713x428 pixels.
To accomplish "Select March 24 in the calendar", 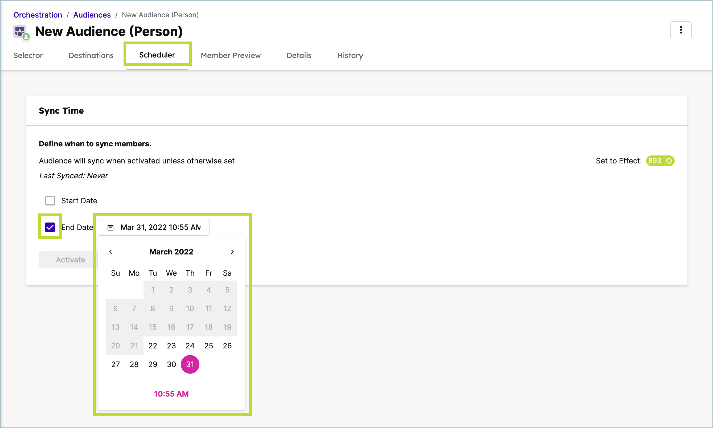I will pyautogui.click(x=190, y=346).
